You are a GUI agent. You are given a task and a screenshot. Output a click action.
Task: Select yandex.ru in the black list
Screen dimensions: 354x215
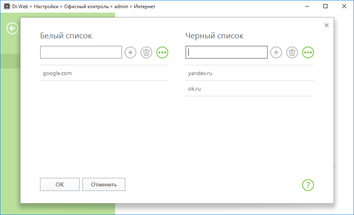pyautogui.click(x=250, y=73)
